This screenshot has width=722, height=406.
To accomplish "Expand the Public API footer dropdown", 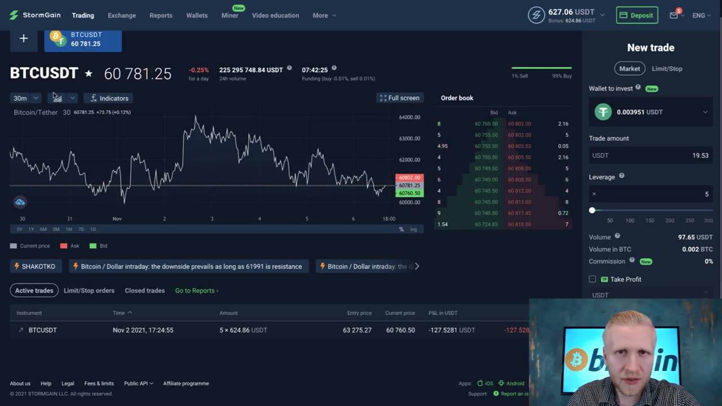I will [x=139, y=383].
